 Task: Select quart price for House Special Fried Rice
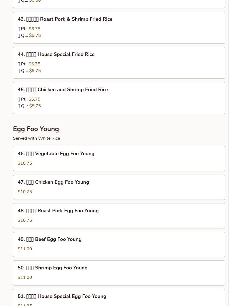pos(35,71)
